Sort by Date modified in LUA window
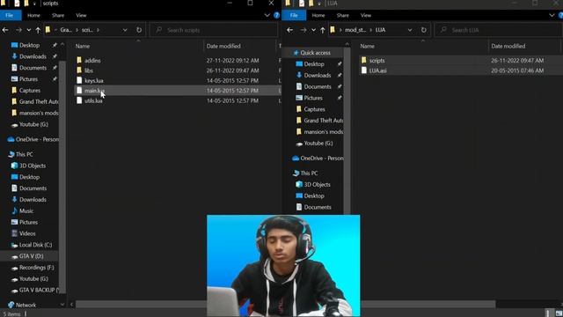This screenshot has width=563, height=317. 508,46
